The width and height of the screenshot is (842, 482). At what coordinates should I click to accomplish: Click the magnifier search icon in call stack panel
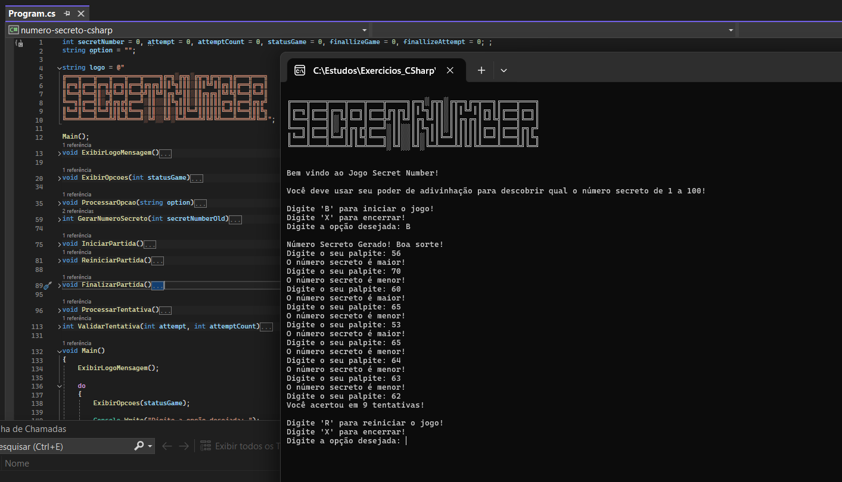(139, 446)
